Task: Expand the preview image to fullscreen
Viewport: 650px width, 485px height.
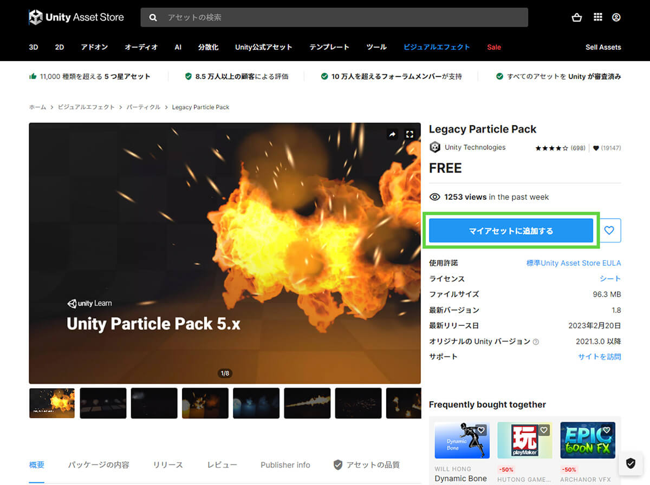Action: (409, 134)
